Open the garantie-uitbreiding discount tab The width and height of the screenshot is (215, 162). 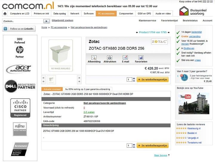click(87, 89)
